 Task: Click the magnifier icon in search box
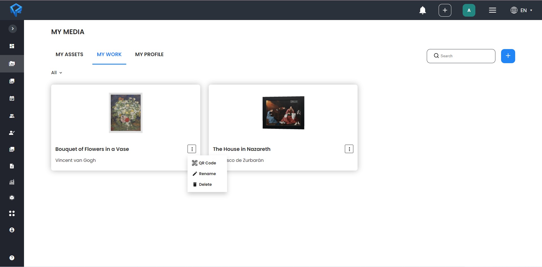click(x=436, y=56)
